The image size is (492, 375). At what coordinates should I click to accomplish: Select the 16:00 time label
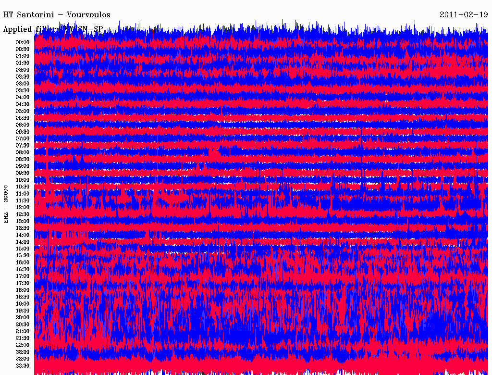coord(23,262)
